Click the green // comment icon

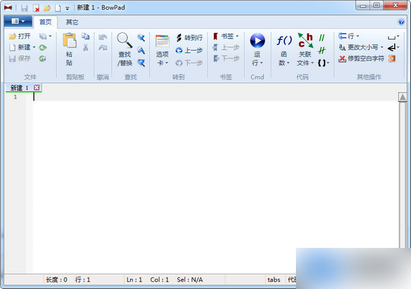321,38
